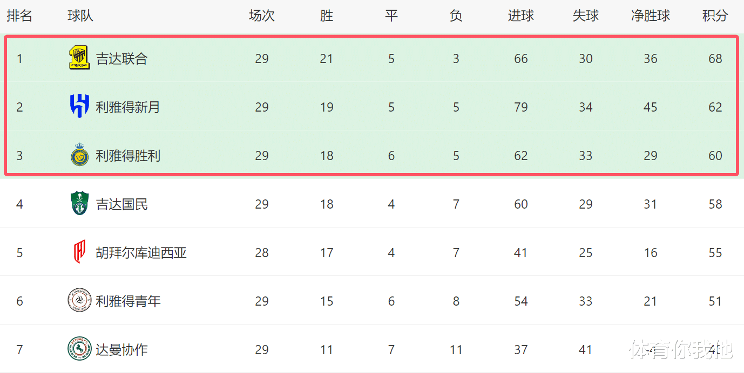Click 利雅得胜利 points value 60

(x=715, y=156)
